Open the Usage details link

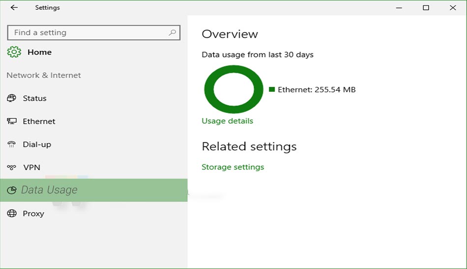point(227,121)
